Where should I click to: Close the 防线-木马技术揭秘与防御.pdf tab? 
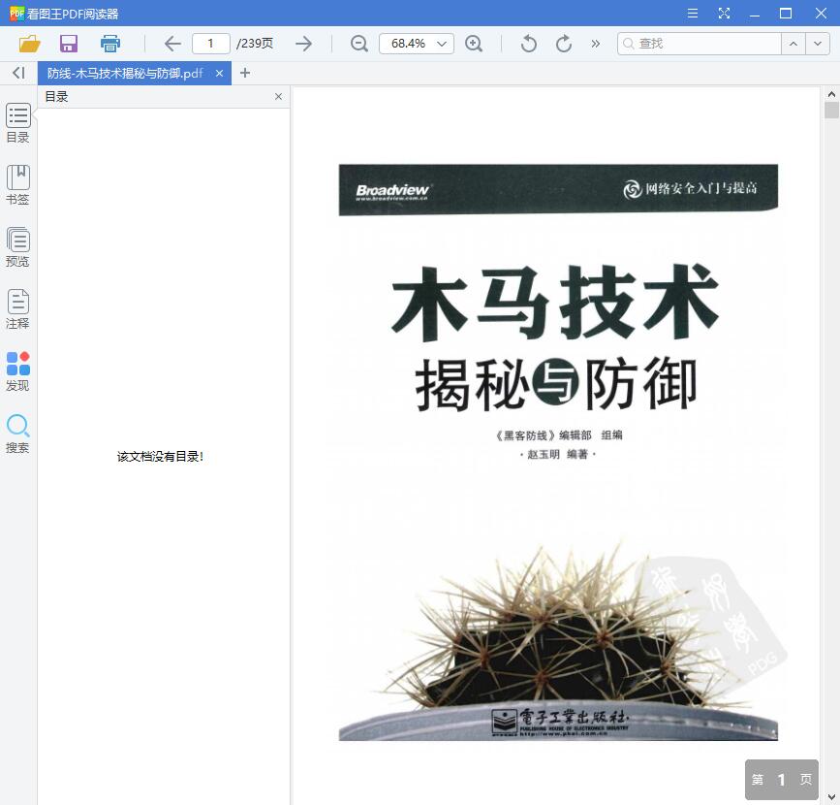coord(219,74)
